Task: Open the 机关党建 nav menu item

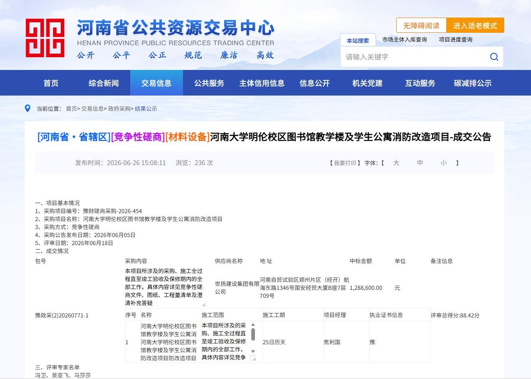Action: click(x=368, y=83)
